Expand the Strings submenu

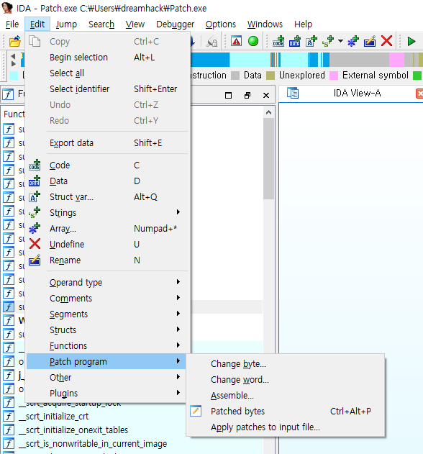tap(108, 212)
